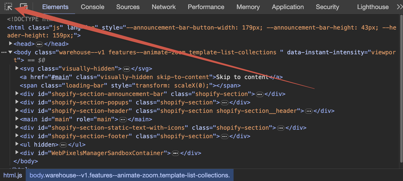Open the Lighthouse panel
The width and height of the screenshot is (403, 181).
(372, 7)
